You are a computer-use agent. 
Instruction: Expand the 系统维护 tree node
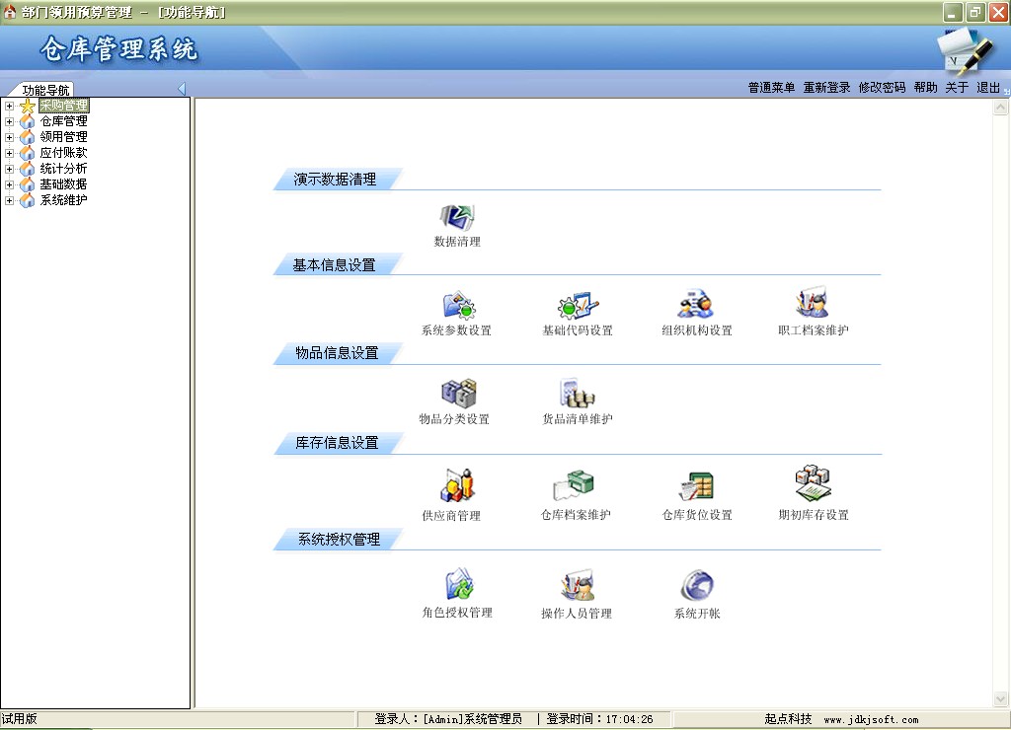click(x=9, y=200)
